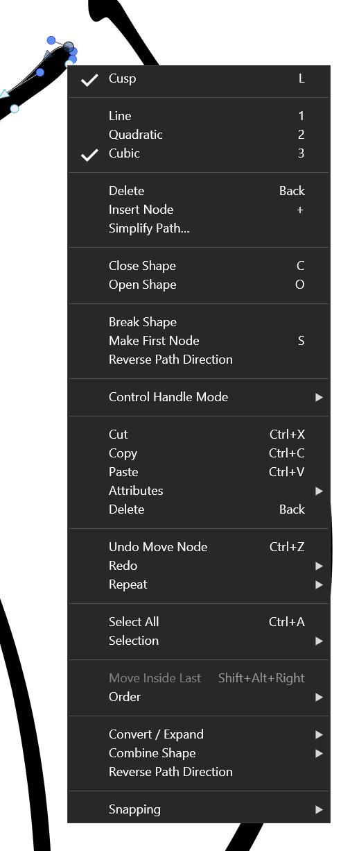
Task: Select Line segment type
Action: (198, 116)
